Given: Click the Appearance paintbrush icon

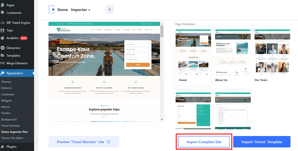Looking at the screenshot, I should [x=2, y=73].
